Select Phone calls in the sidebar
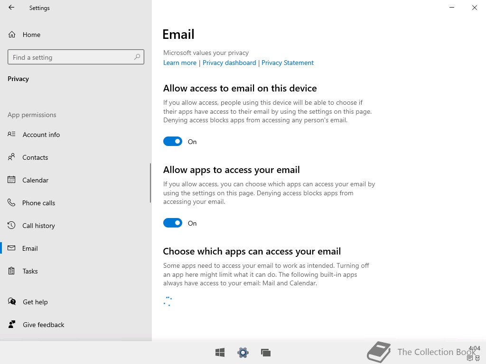Image resolution: width=486 pixels, height=364 pixels. click(x=38, y=203)
